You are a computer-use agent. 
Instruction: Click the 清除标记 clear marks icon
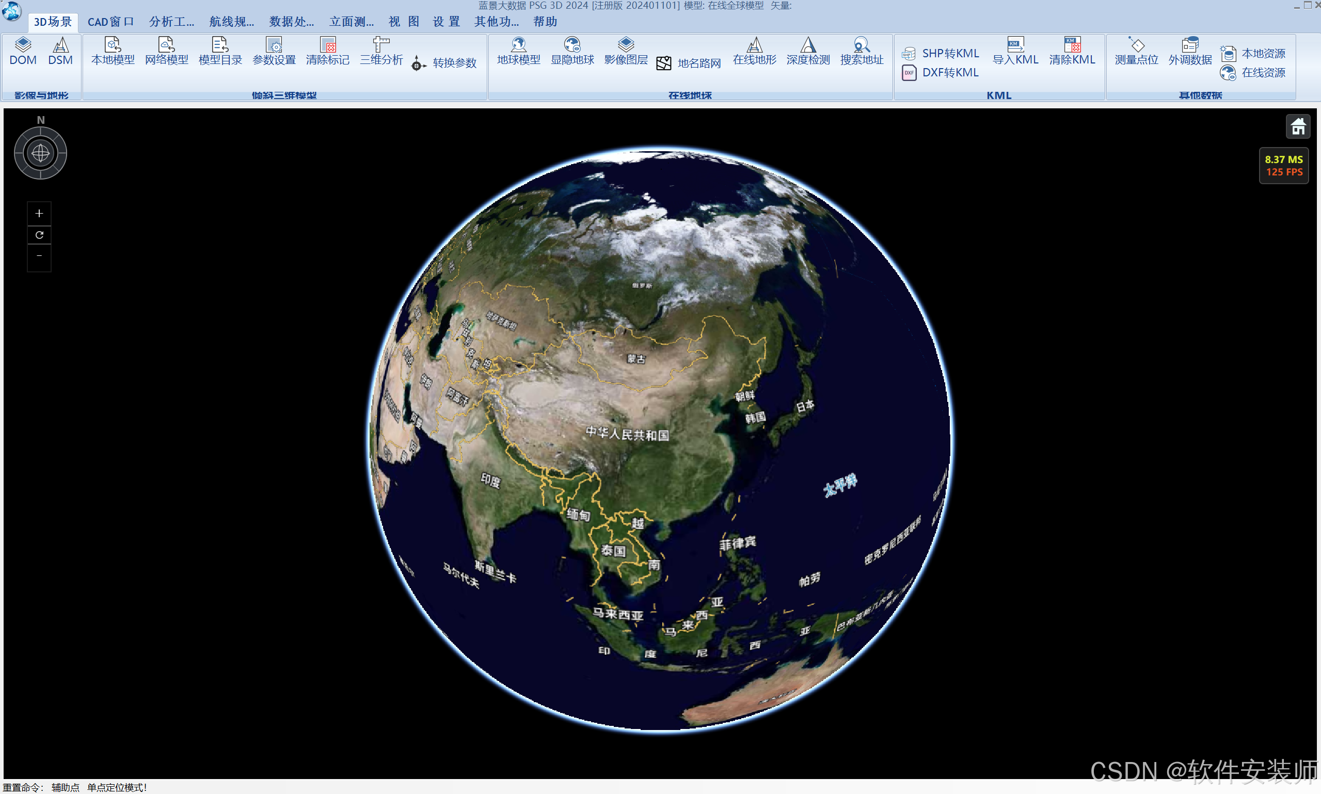[x=328, y=51]
